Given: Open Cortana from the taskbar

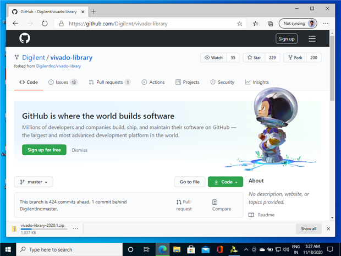Looking at the screenshot, I should [130, 249].
